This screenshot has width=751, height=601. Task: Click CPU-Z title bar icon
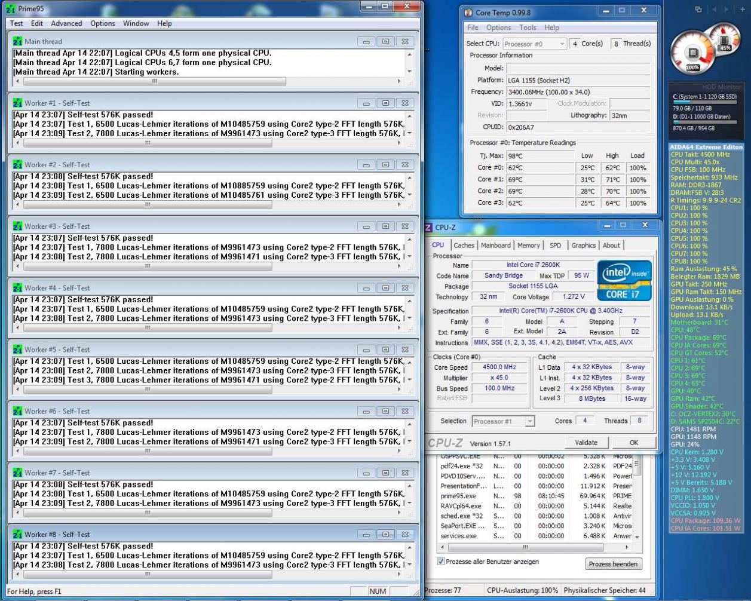(x=428, y=228)
